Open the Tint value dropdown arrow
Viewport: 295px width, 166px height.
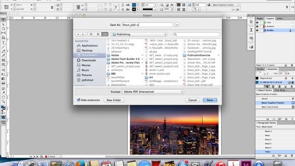(286, 73)
